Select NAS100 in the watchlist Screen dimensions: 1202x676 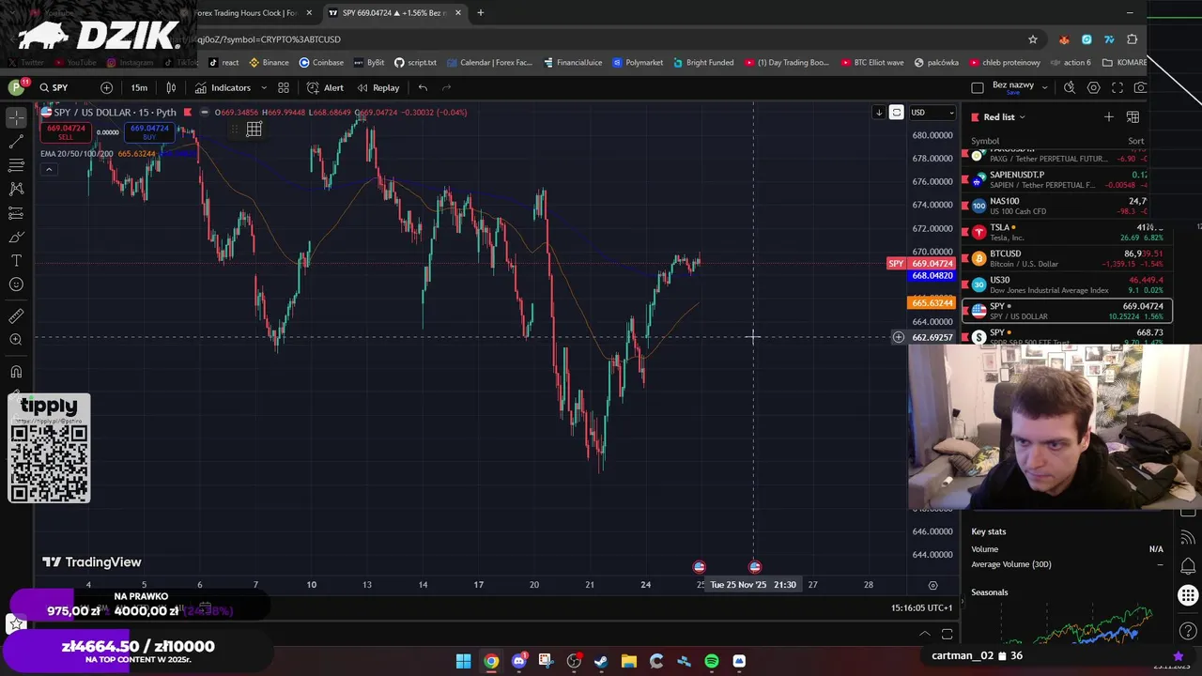tap(1065, 206)
